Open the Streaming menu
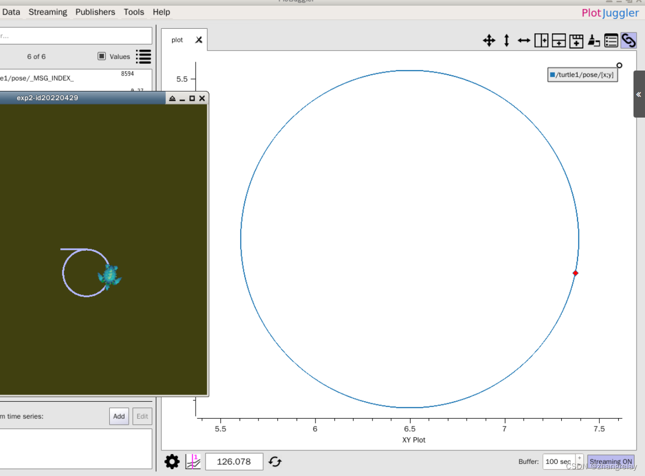645x476 pixels. point(48,12)
